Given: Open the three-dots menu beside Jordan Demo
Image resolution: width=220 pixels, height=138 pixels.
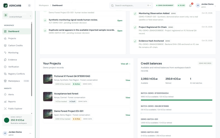Looking at the screenshot, I should point(30,133).
